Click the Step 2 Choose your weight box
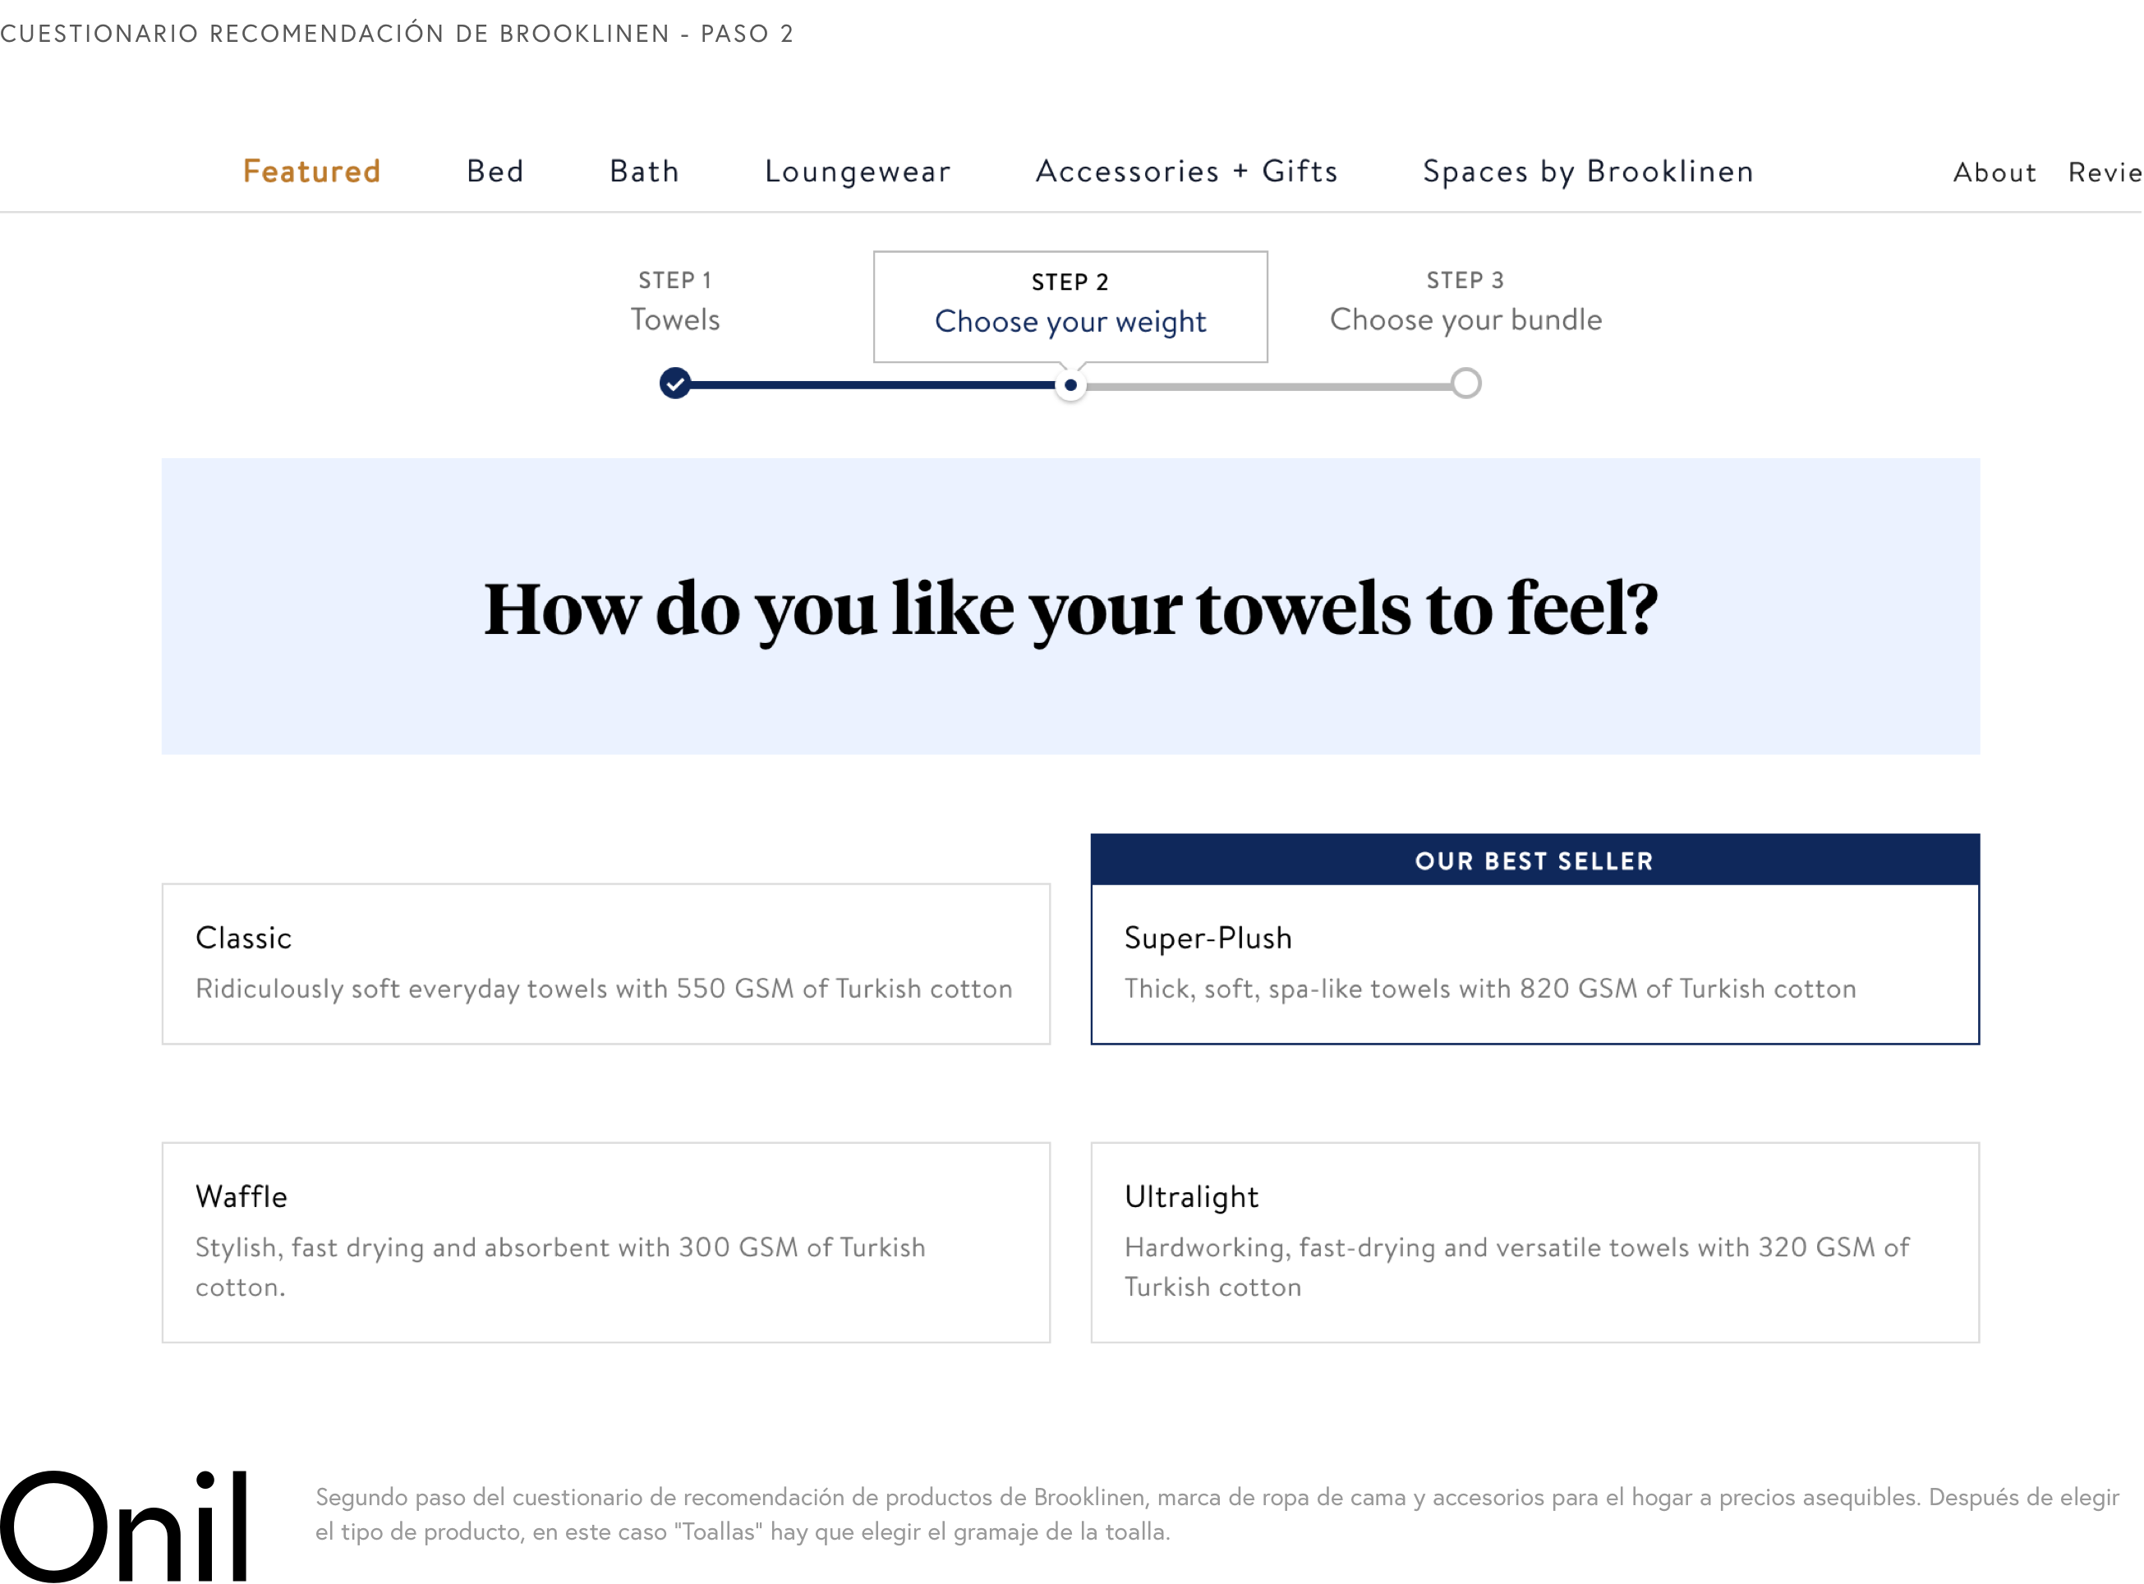 (x=1070, y=305)
